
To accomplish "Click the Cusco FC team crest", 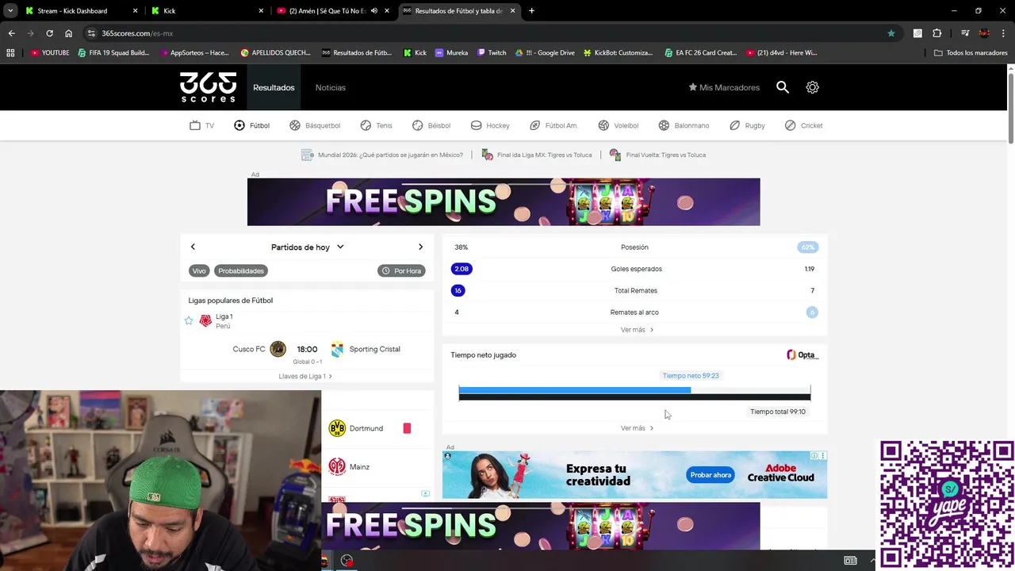I will coord(278,349).
